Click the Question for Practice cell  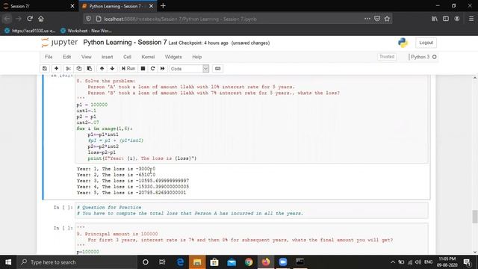pyautogui.click(x=252, y=211)
